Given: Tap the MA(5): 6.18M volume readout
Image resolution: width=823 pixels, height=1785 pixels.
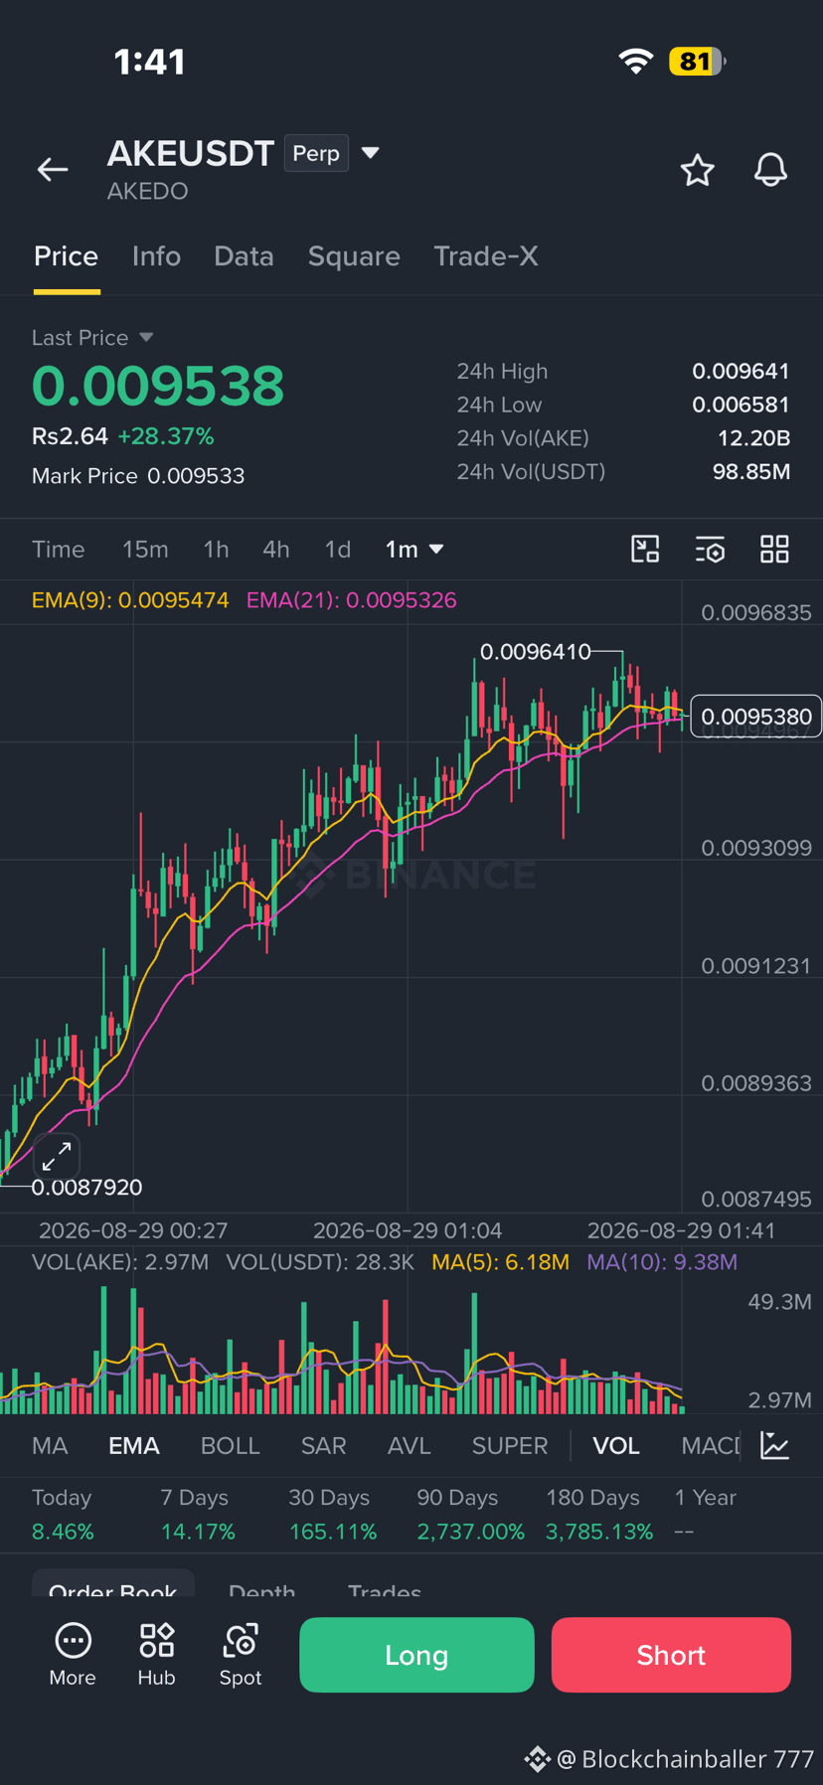Looking at the screenshot, I should pos(501,1262).
